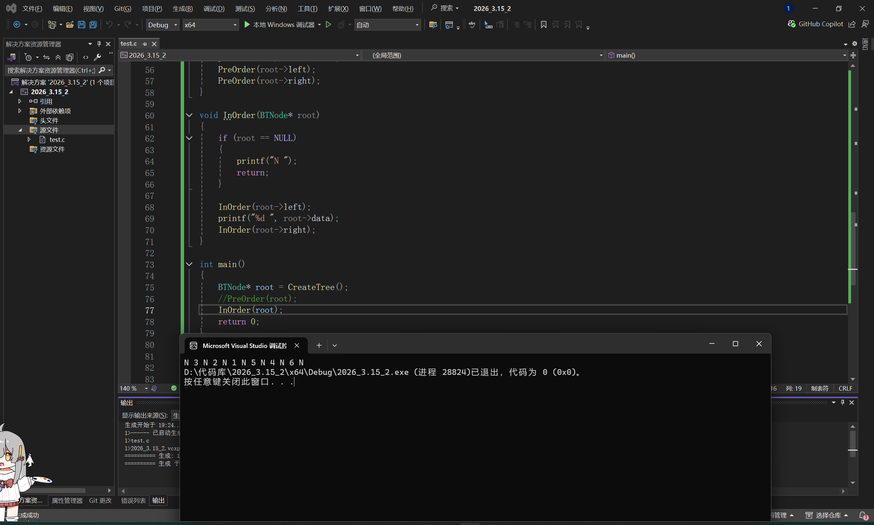The height and width of the screenshot is (525, 874).
Task: Toggle auto-hide pin of Solution Explorer panel
Action: [99, 44]
